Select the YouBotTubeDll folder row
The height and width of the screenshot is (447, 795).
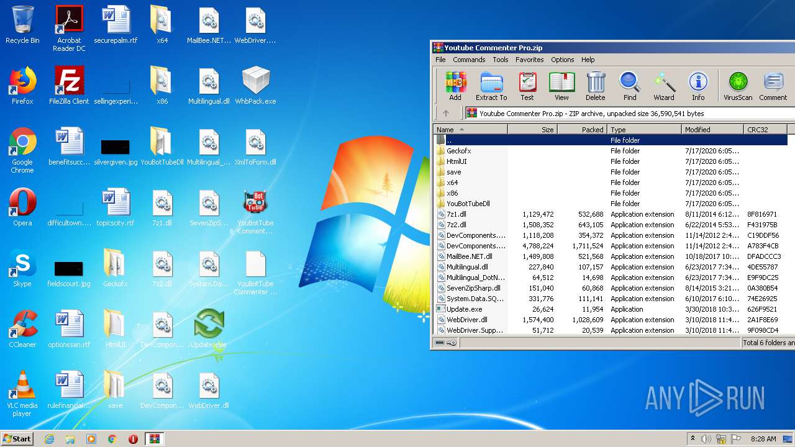611,204
